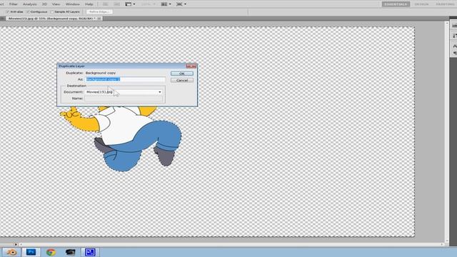457x257 pixels.
Task: Cancel the Duplicate Layer dialog
Action: point(182,80)
